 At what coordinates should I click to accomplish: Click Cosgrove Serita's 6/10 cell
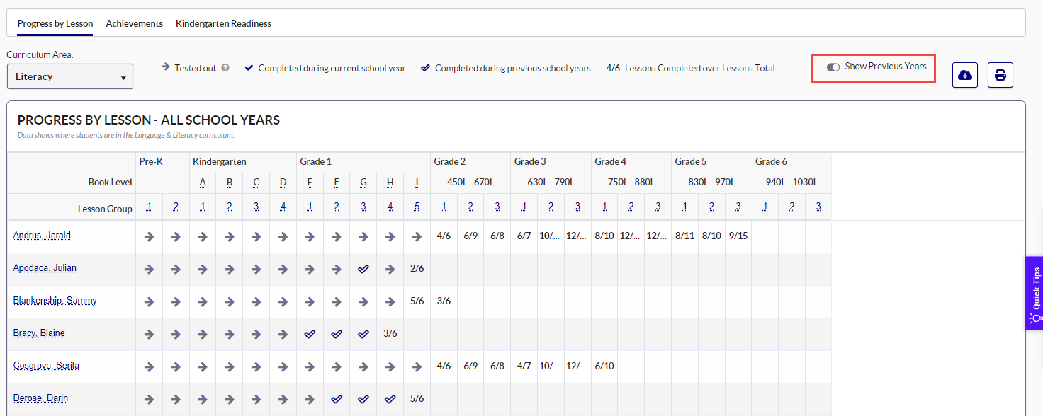tap(604, 366)
